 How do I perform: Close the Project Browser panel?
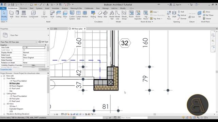pyautogui.click(x=48, y=73)
